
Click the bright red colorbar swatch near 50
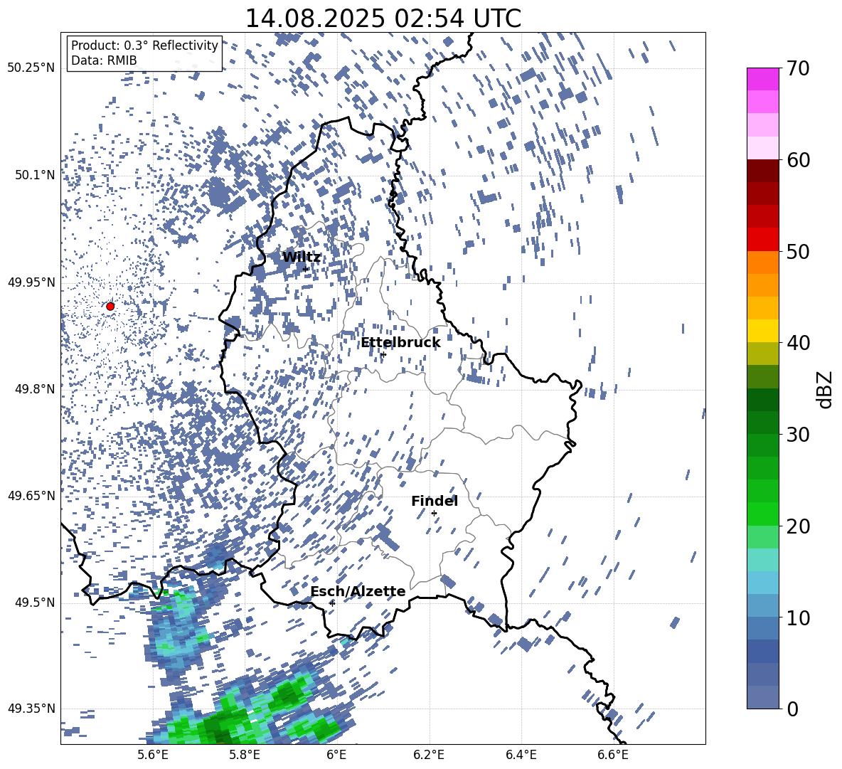(x=762, y=240)
